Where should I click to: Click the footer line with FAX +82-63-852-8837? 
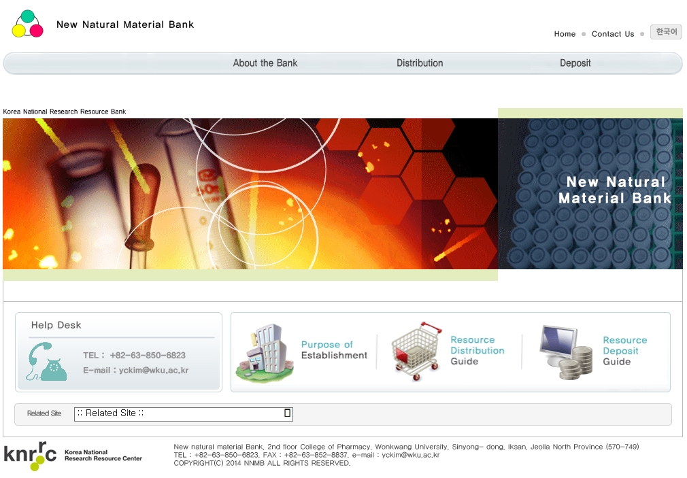point(307,455)
